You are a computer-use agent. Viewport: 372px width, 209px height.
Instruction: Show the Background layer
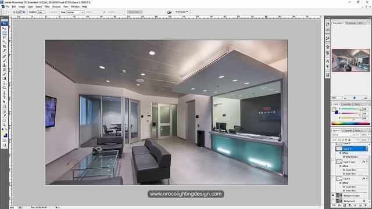pos(333,201)
